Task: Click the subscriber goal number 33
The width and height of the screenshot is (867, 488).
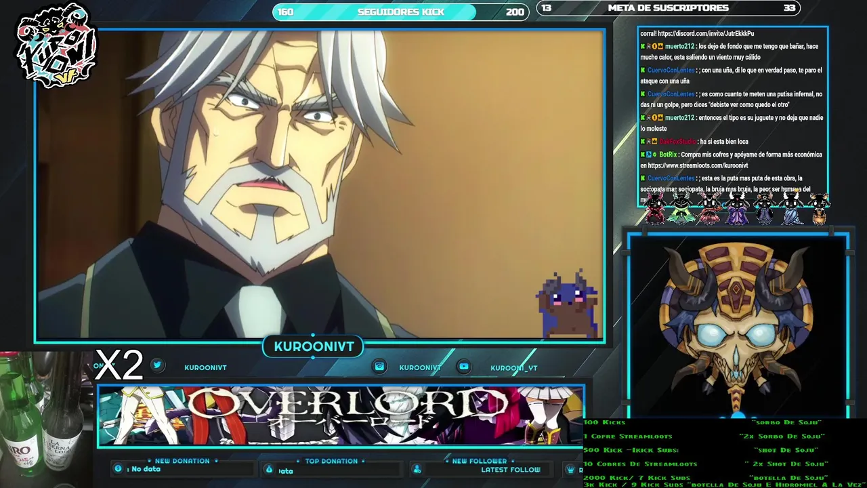Action: point(789,8)
